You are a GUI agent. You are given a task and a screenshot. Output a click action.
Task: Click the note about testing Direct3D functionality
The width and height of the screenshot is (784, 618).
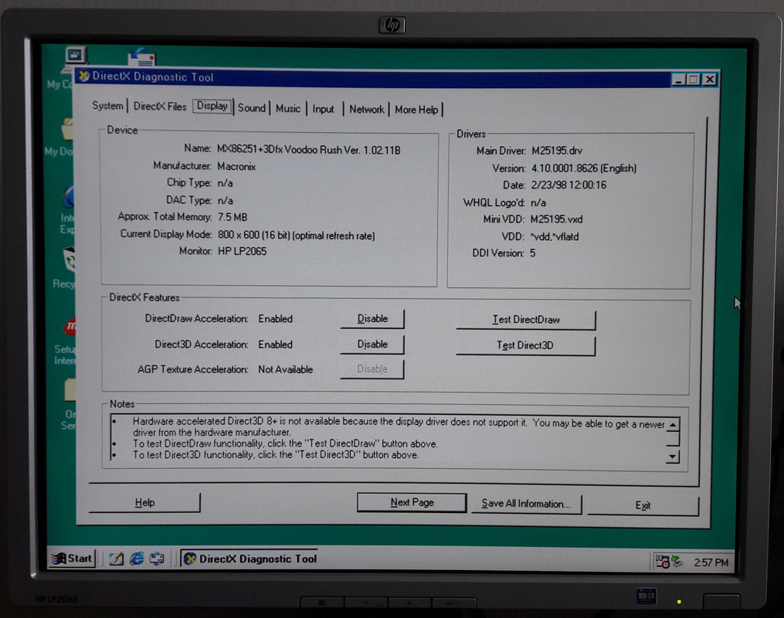click(x=276, y=454)
